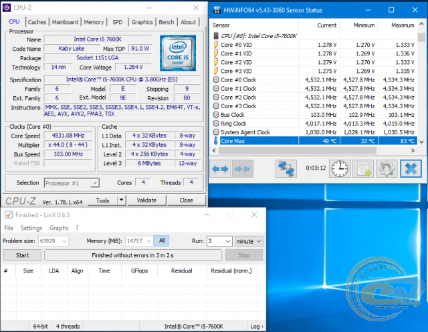Open LinX Run count dropdown
Image resolution: width=428 pixels, height=332 pixels.
click(227, 241)
